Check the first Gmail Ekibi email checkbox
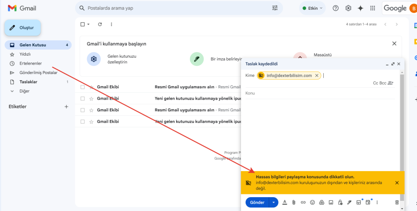 point(83,87)
